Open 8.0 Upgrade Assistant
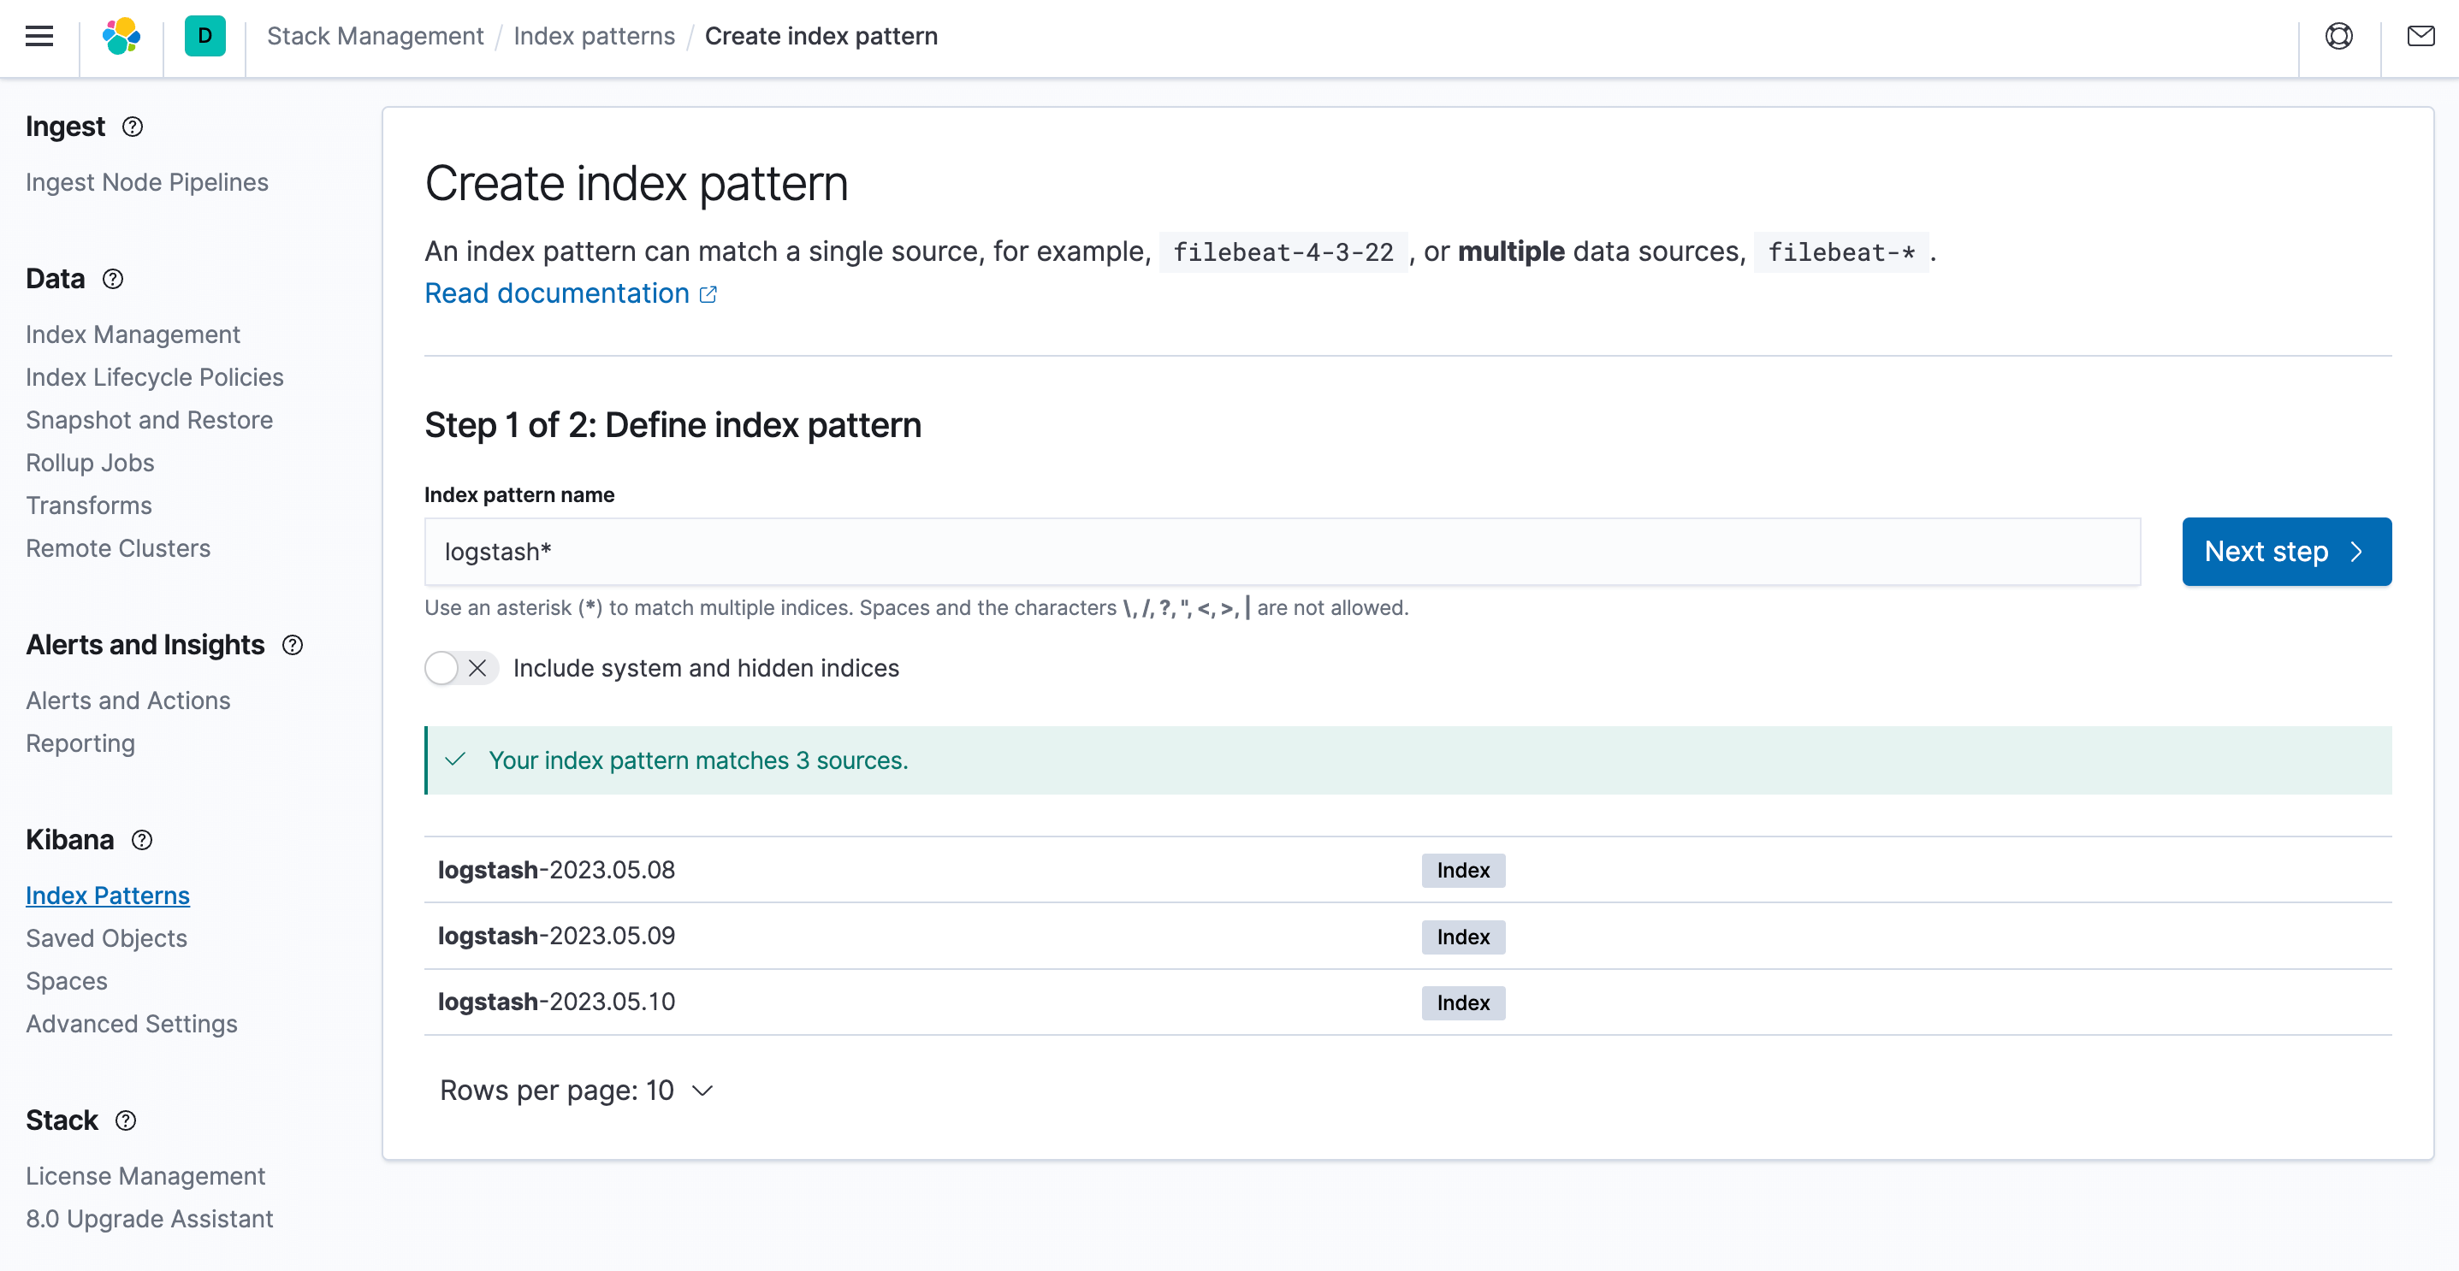 pyautogui.click(x=150, y=1220)
